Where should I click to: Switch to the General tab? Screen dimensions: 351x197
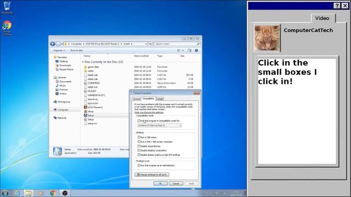pos(137,99)
